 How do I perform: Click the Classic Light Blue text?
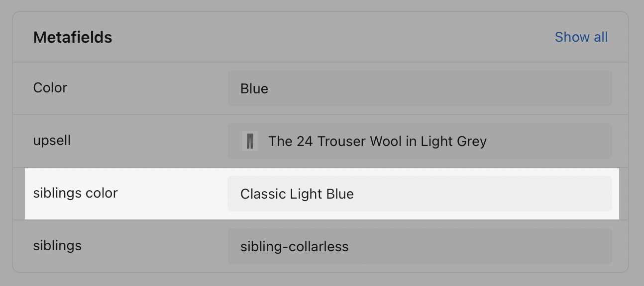pos(297,194)
